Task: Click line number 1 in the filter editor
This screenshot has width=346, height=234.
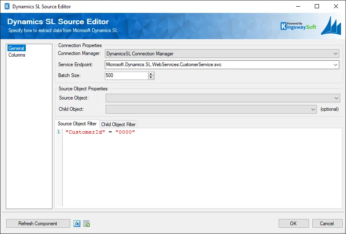Action: coord(59,132)
